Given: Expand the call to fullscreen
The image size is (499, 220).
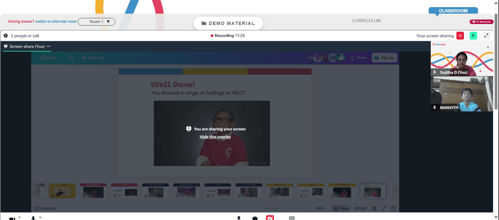Looking at the screenshot, I should tap(486, 35).
